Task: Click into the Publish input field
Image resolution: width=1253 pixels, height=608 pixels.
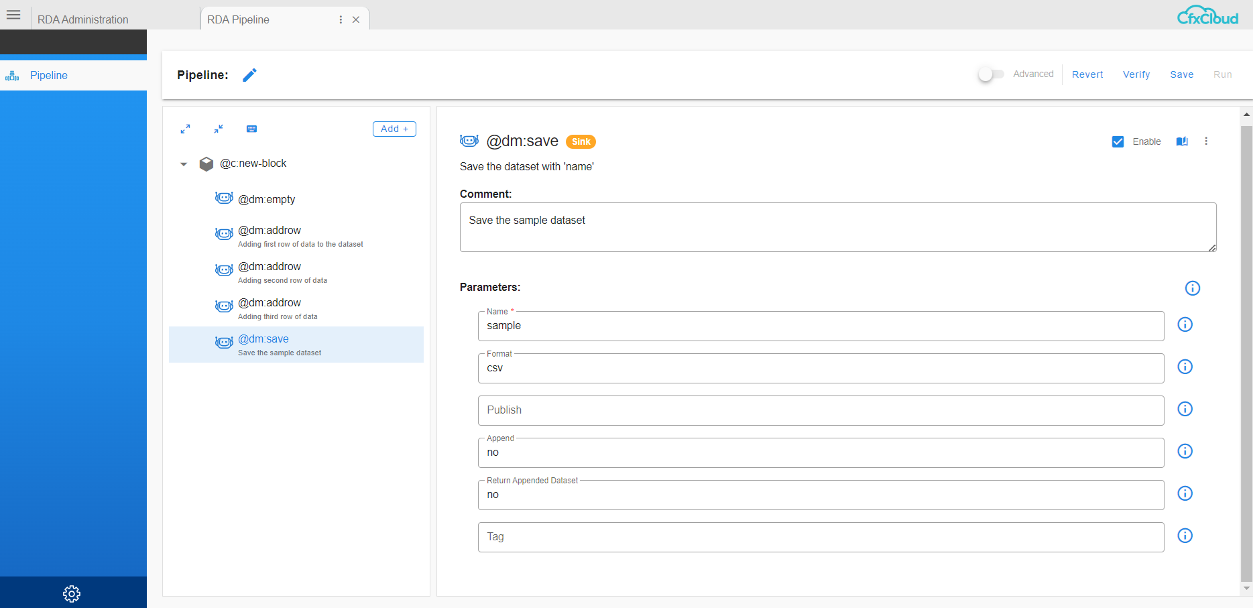Action: click(820, 410)
